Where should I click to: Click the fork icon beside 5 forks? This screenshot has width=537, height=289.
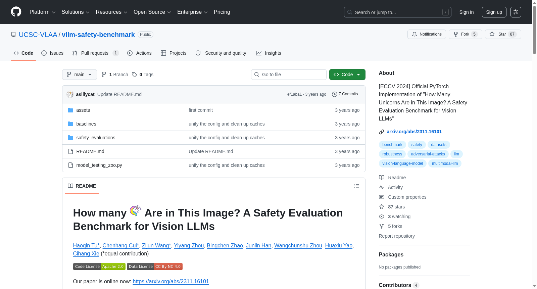[x=382, y=226]
